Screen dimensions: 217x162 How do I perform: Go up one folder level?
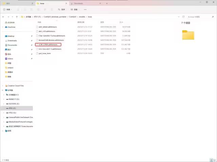pos(17,17)
